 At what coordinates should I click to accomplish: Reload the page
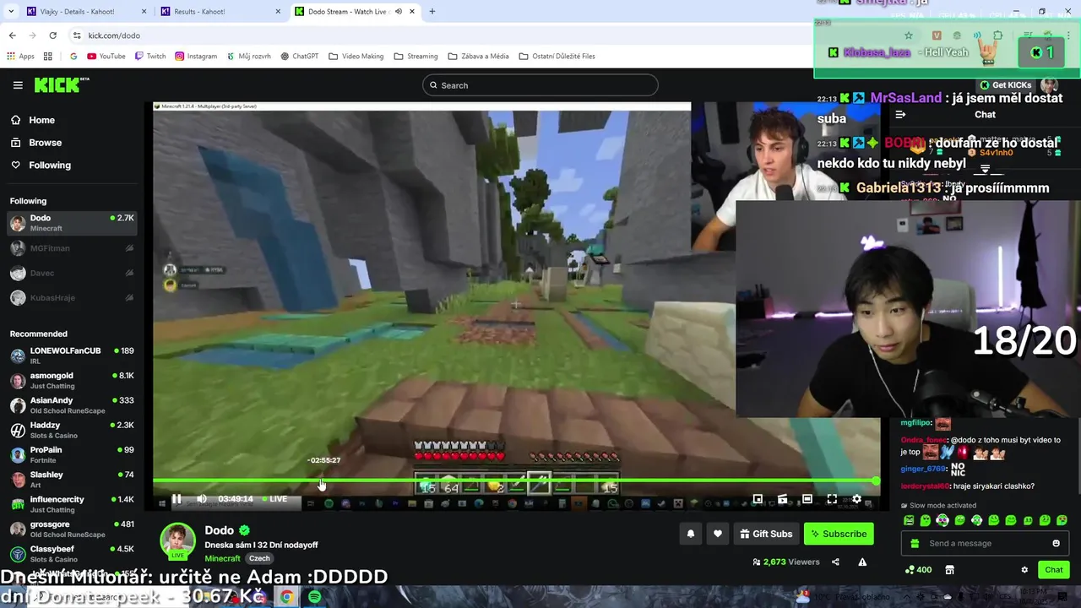52,35
